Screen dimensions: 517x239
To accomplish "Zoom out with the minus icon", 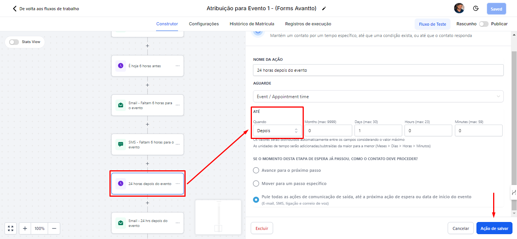I will click(x=54, y=228).
